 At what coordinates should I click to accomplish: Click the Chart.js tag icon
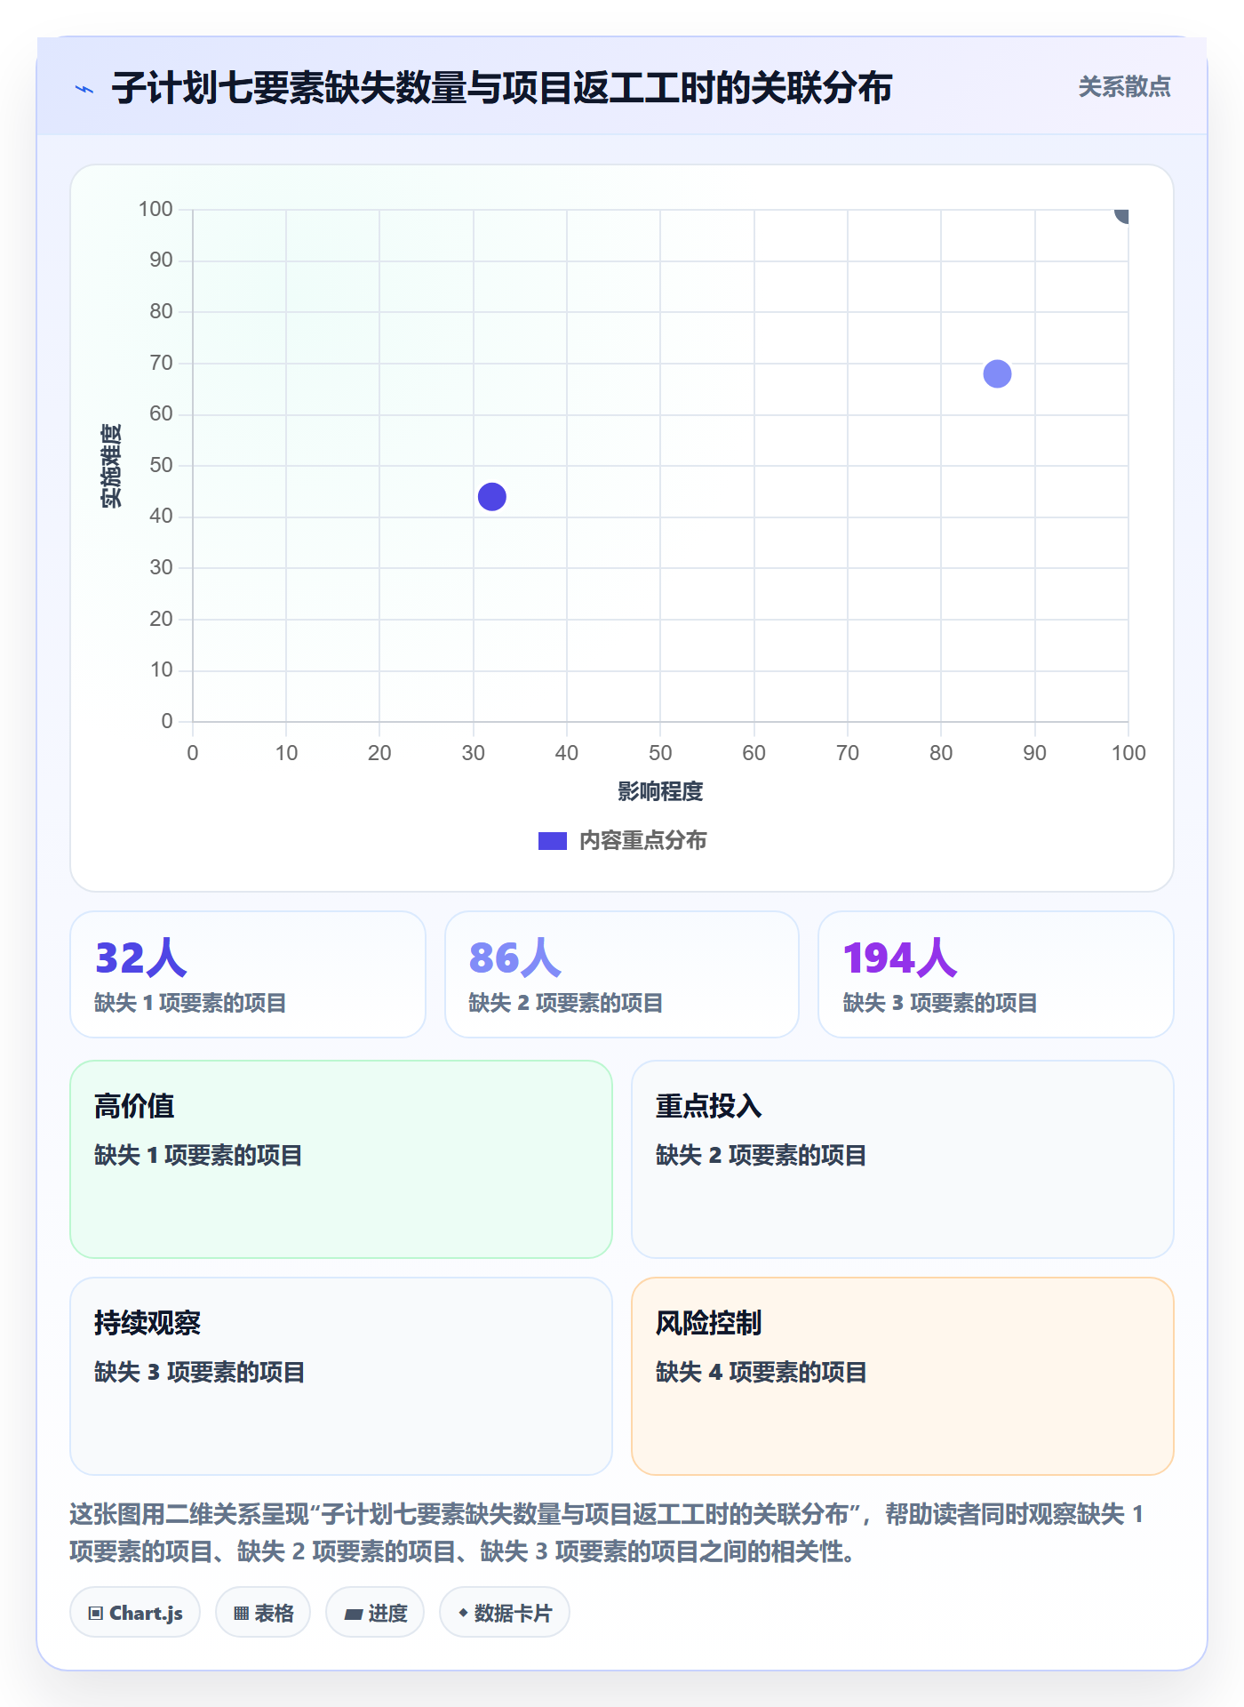[96, 1613]
